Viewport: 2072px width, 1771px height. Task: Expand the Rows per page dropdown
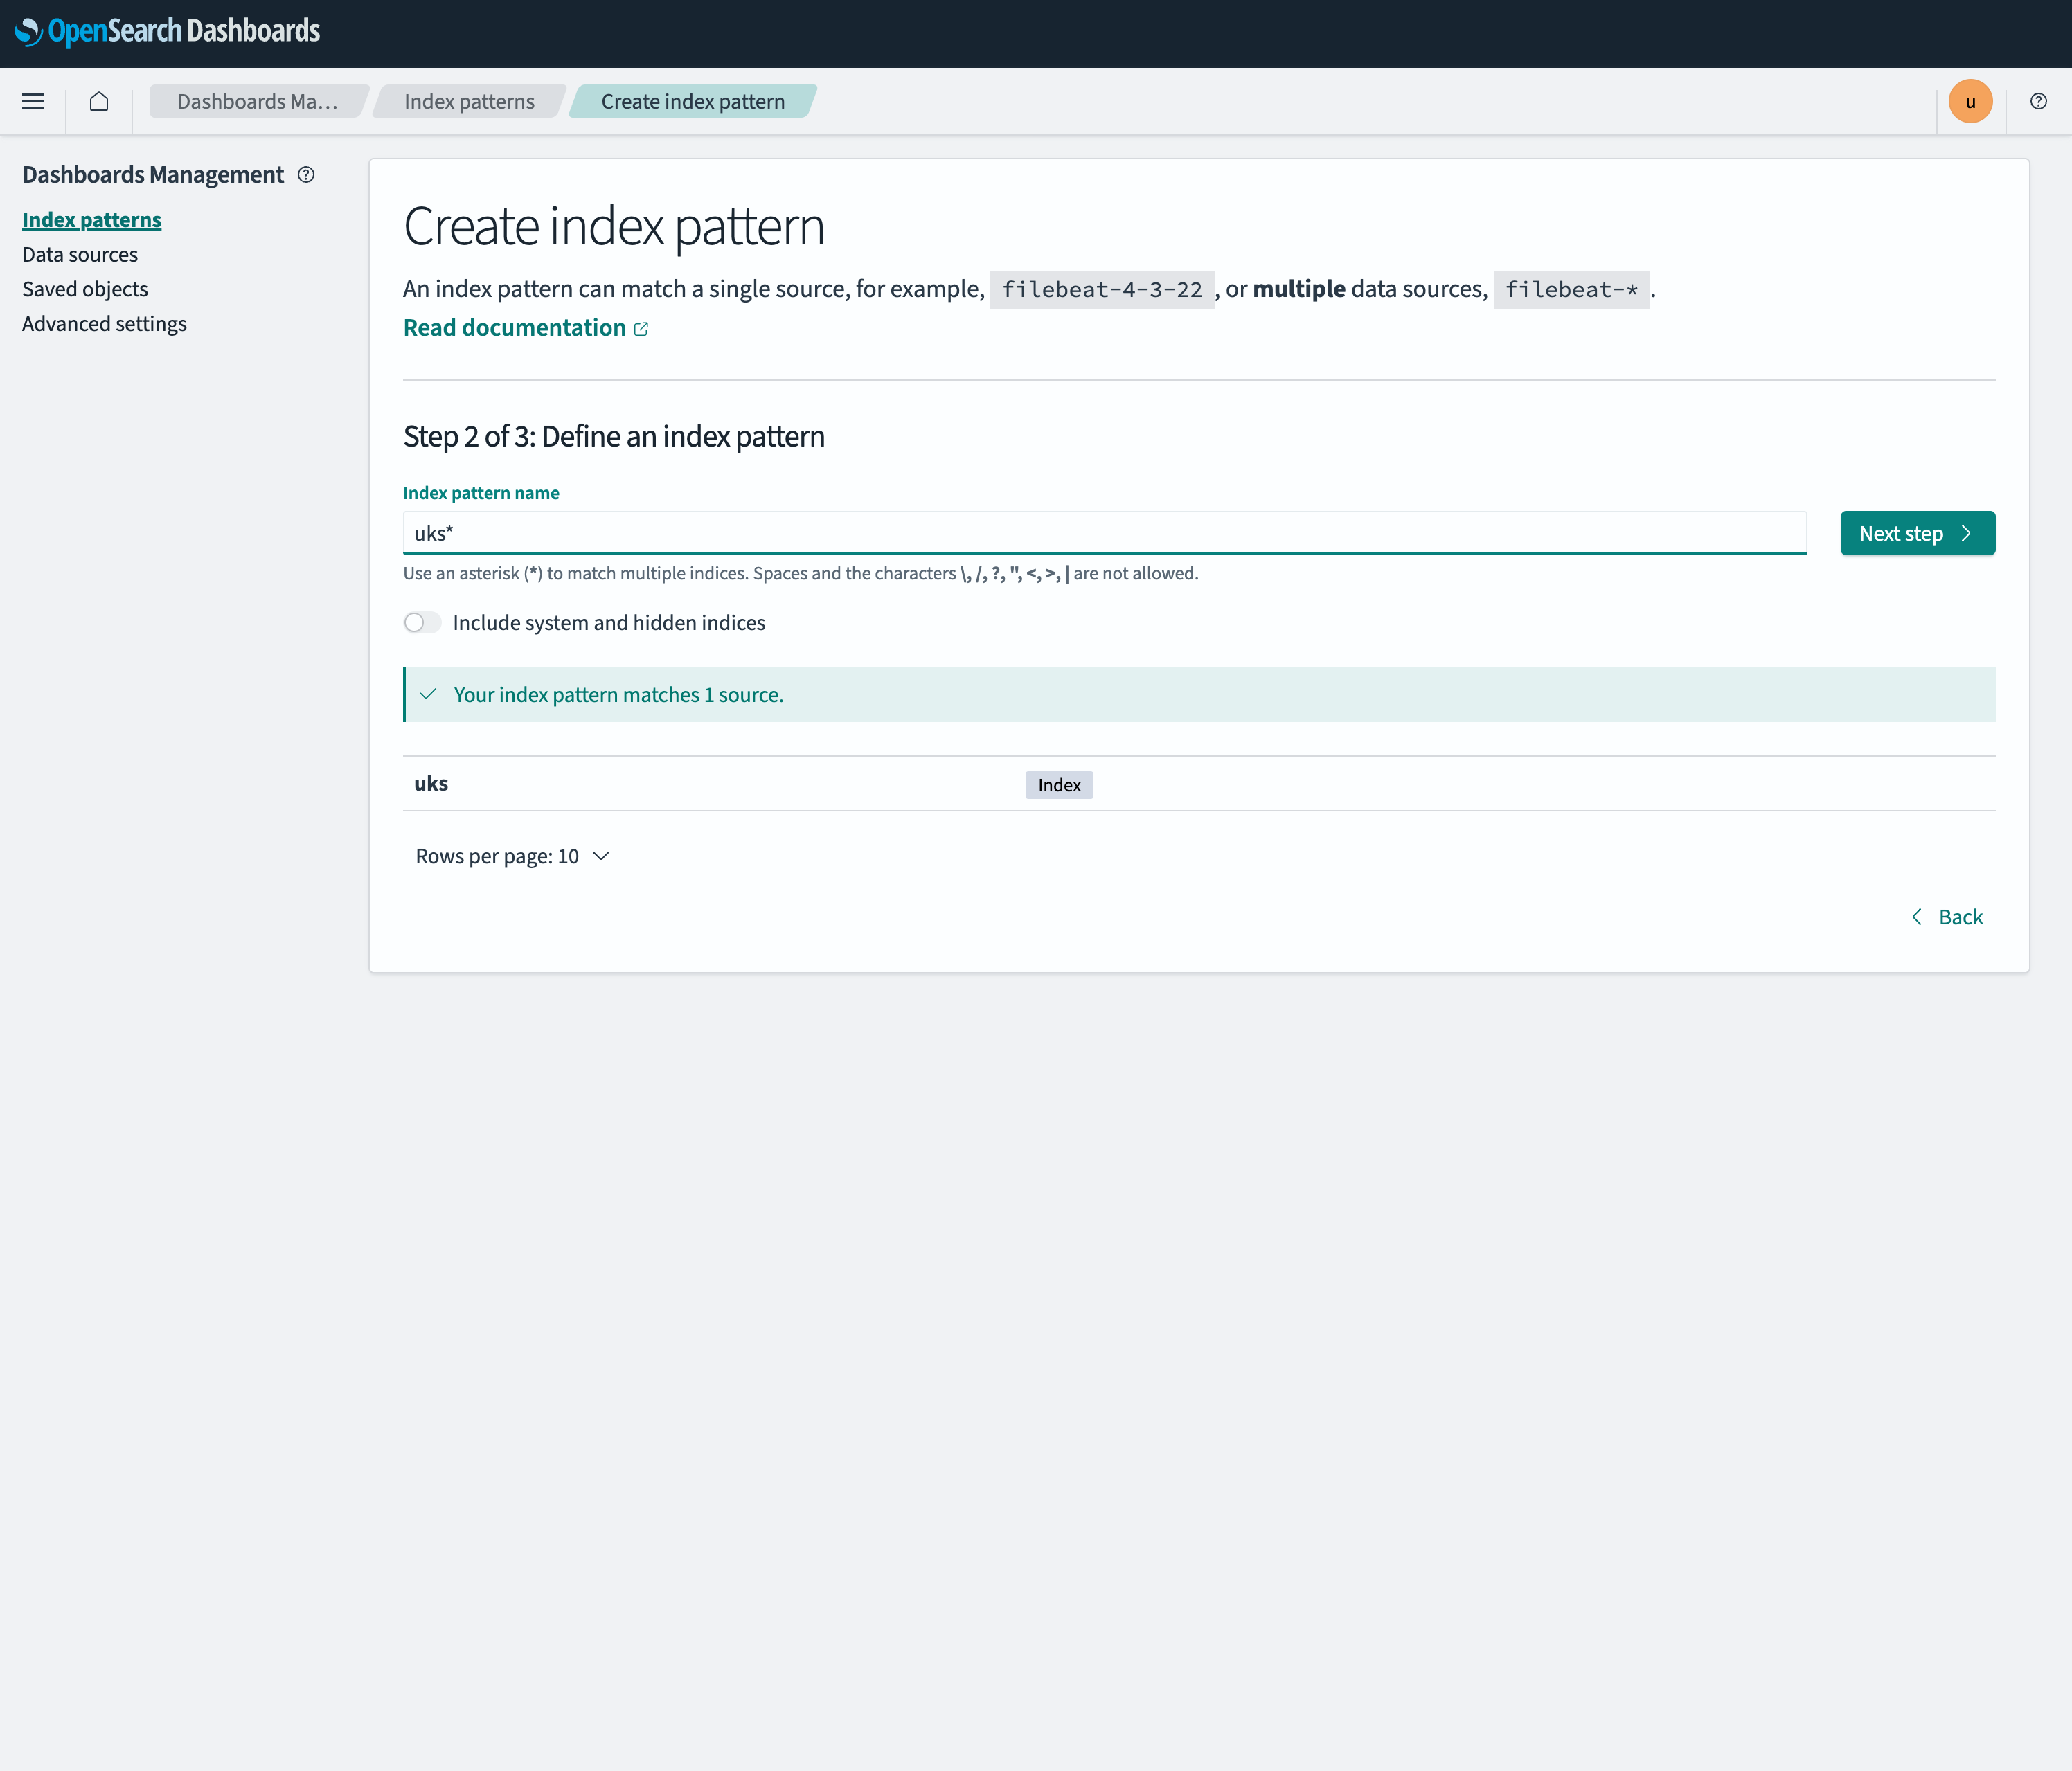coord(513,857)
